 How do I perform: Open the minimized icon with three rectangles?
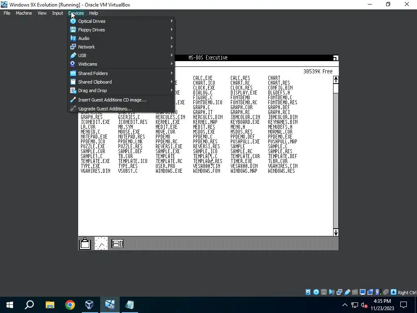(x=118, y=243)
